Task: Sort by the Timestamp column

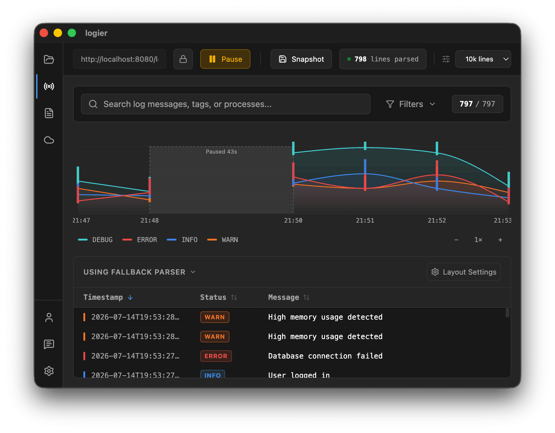Action: 108,297
